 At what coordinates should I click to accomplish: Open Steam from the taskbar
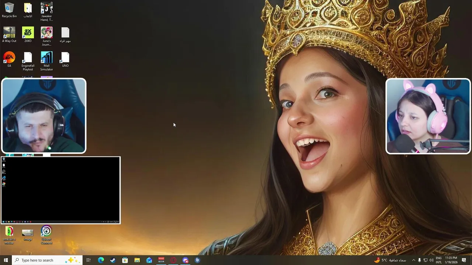[x=113, y=260]
